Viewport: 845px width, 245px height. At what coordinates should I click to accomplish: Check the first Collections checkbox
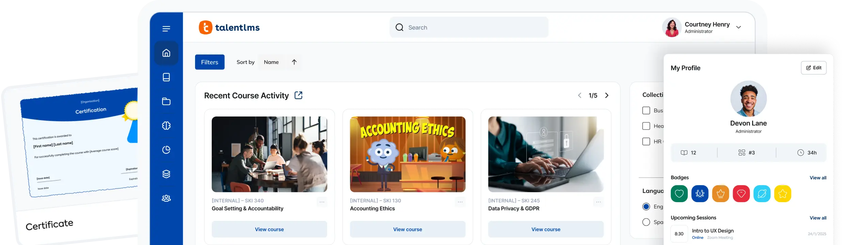click(x=646, y=111)
